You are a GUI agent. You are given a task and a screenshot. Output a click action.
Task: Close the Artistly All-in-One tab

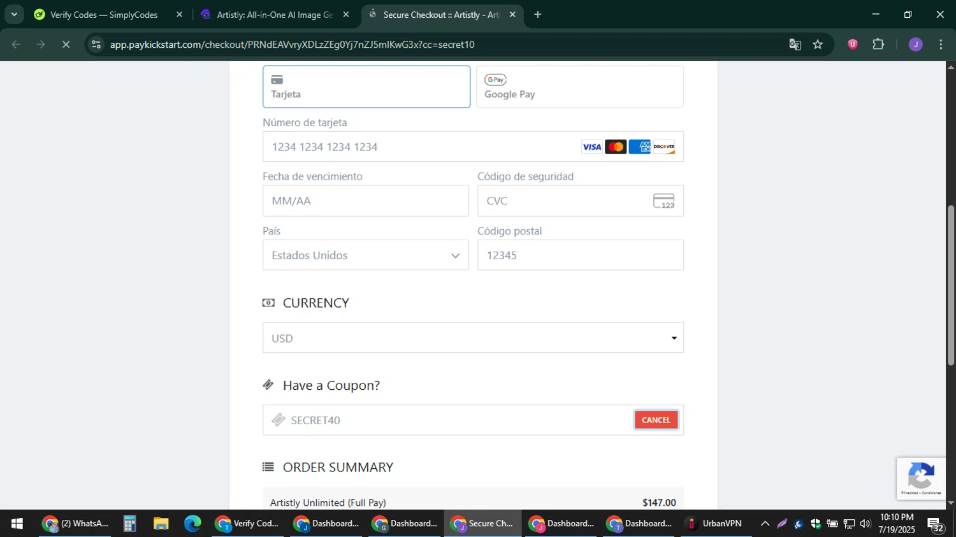[346, 15]
